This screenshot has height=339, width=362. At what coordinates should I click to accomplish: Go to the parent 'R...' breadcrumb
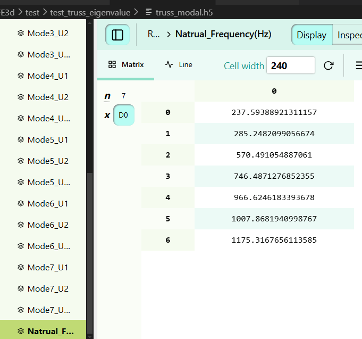click(154, 35)
